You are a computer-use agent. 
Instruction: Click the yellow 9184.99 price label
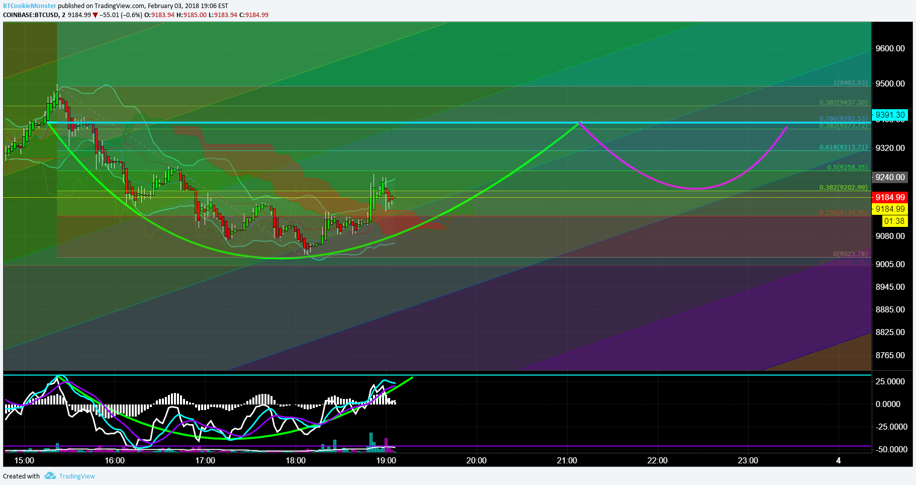(890, 209)
